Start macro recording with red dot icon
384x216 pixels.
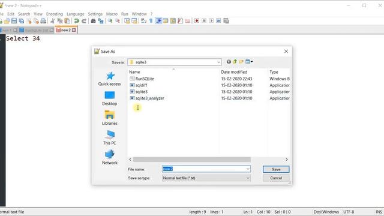(x=197, y=21)
